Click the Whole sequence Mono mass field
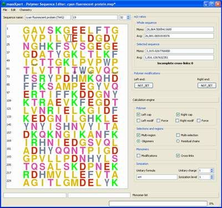Screen dimensions: 222x208 click(180, 29)
